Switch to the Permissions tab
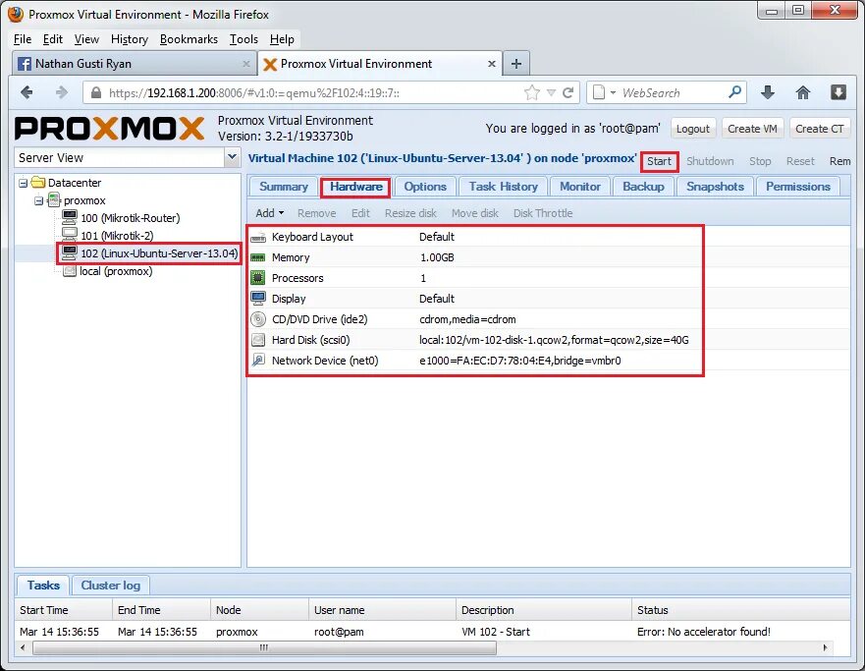Viewport: 865px width, 671px height. [x=797, y=187]
